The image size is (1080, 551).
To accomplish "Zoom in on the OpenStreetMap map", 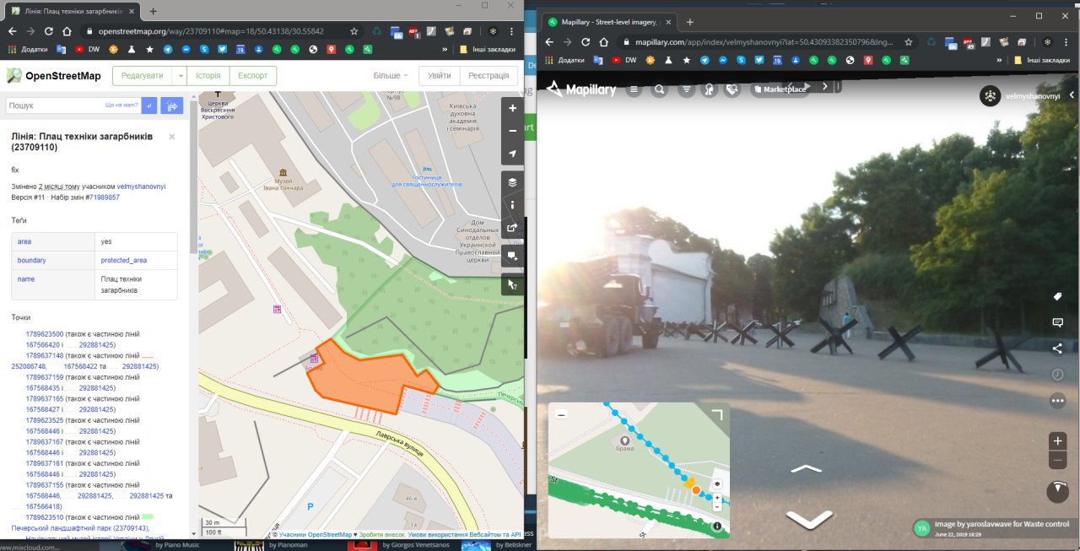I will [512, 108].
